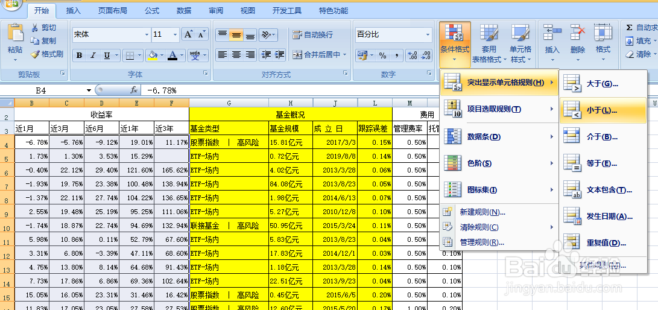Open the Font Color dropdown arrow

pos(182,55)
